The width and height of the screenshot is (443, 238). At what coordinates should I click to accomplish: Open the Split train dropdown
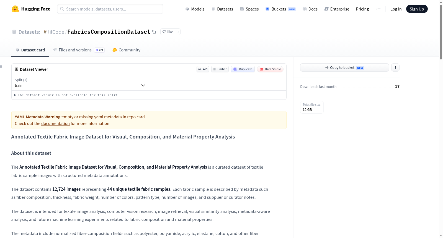click(x=80, y=83)
